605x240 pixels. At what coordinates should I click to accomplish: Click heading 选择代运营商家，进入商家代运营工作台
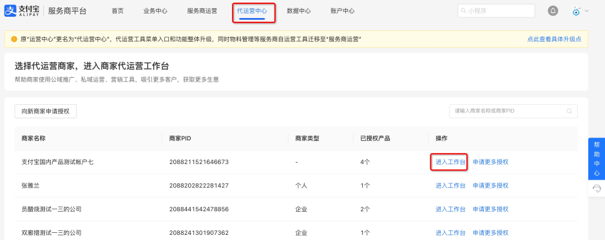[x=92, y=66]
